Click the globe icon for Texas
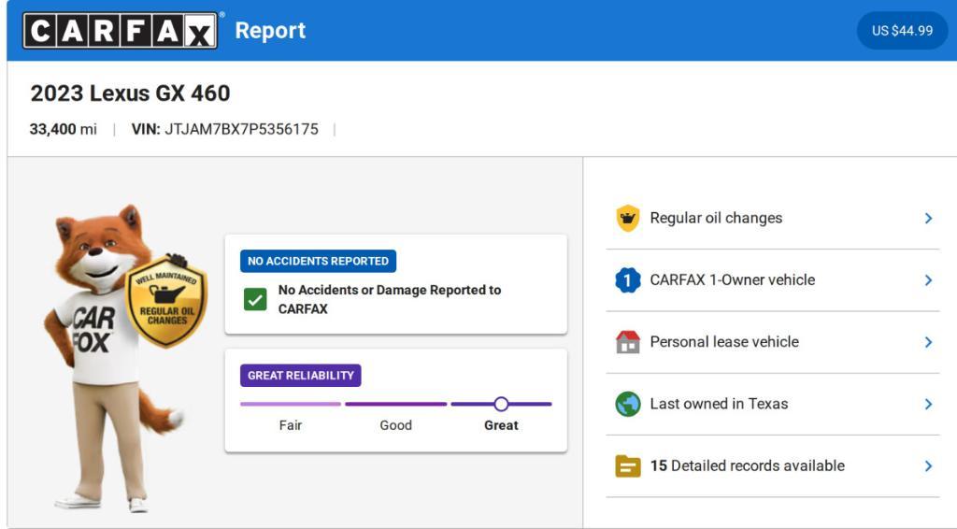Viewport: 957px width, 529px height. click(x=628, y=404)
